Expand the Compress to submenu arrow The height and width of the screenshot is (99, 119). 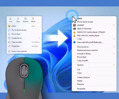pyautogui.click(x=39, y=38)
